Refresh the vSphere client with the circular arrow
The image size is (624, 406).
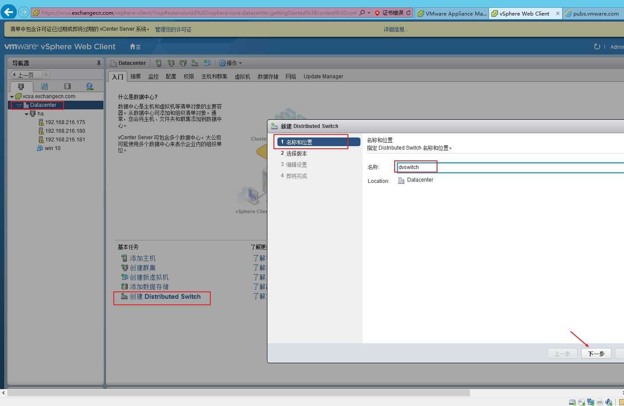point(597,47)
